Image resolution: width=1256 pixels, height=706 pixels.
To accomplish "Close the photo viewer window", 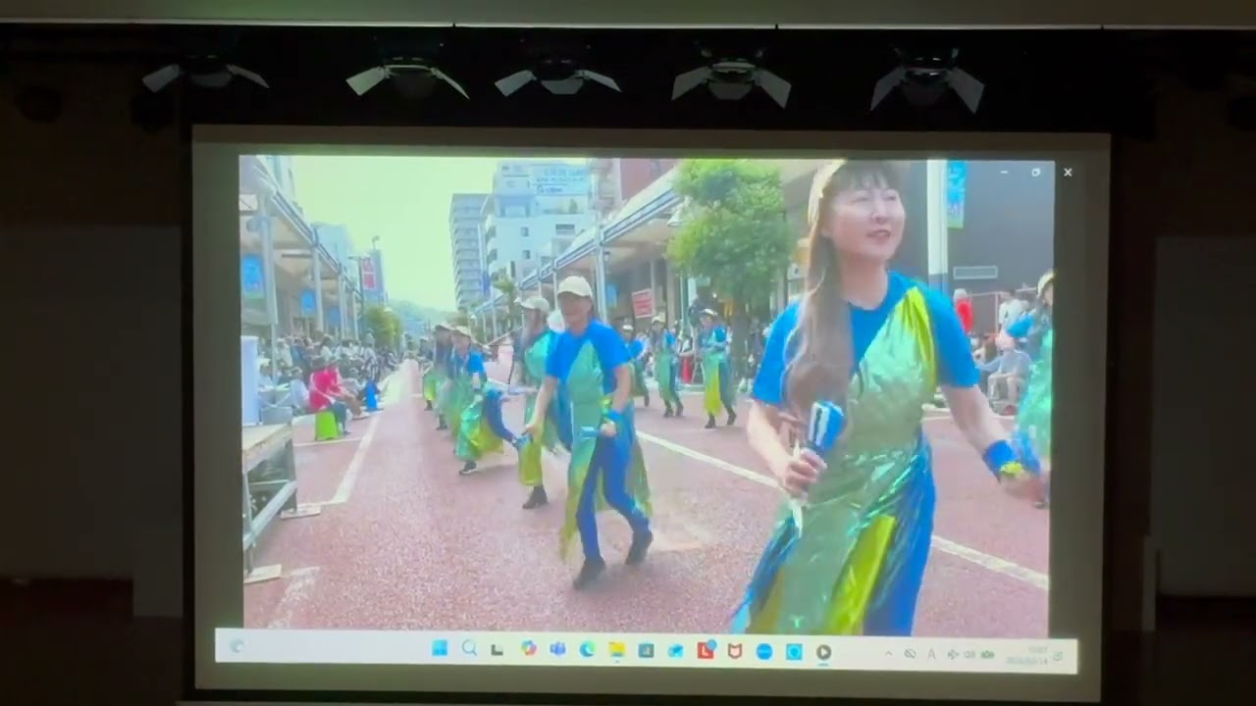I will 1068,173.
